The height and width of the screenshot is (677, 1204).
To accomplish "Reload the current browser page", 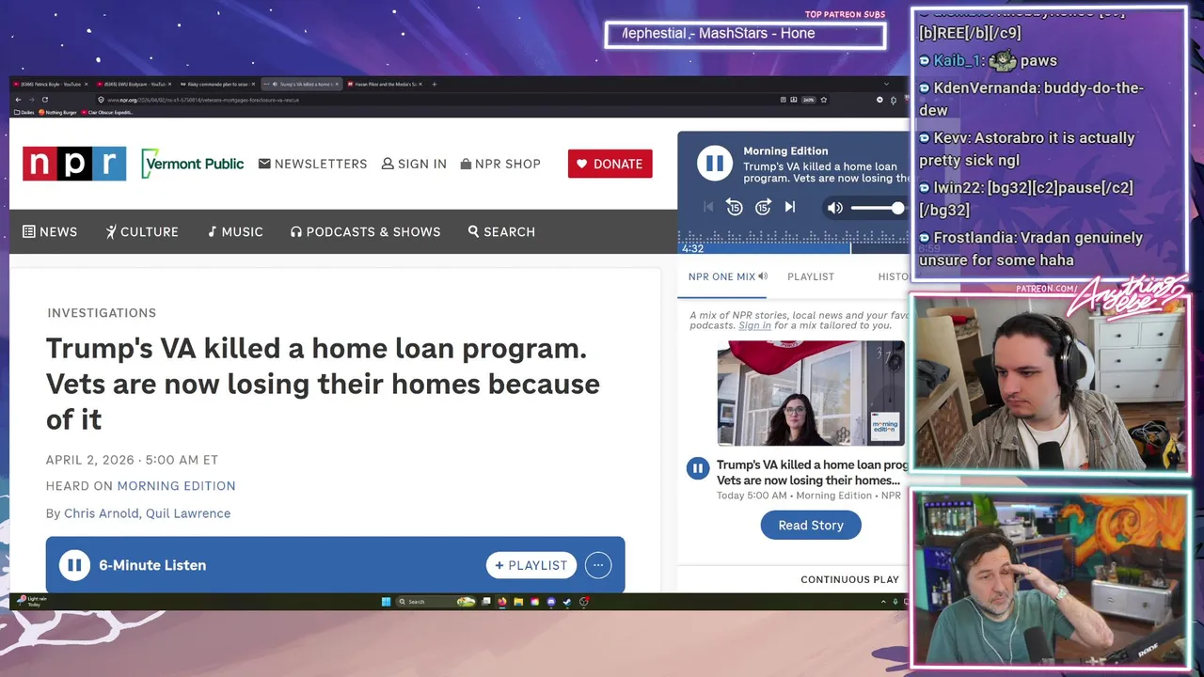I will click(44, 100).
